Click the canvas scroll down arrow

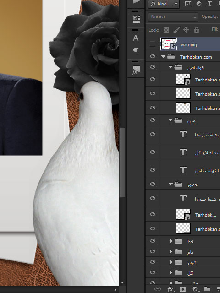[122, 283]
